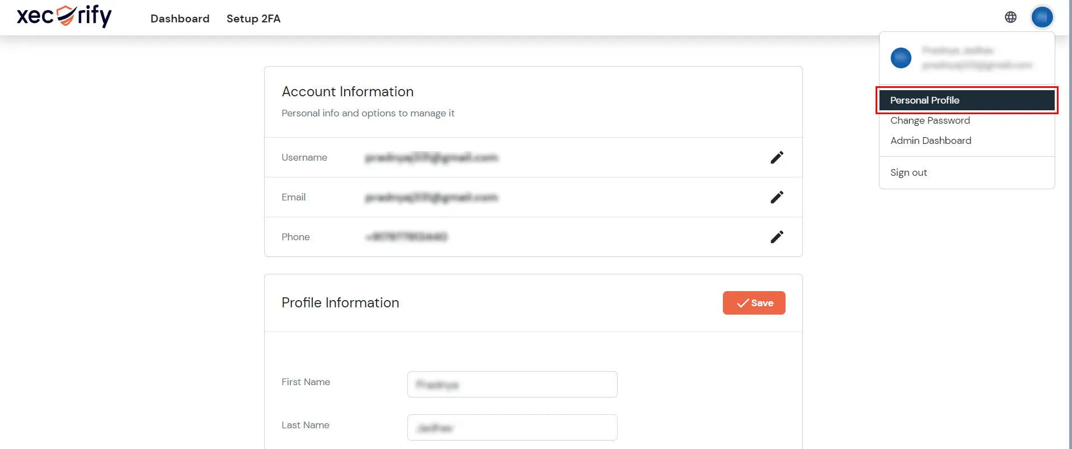Edit the Username field pencil icon
The height and width of the screenshot is (449, 1072).
point(777,157)
